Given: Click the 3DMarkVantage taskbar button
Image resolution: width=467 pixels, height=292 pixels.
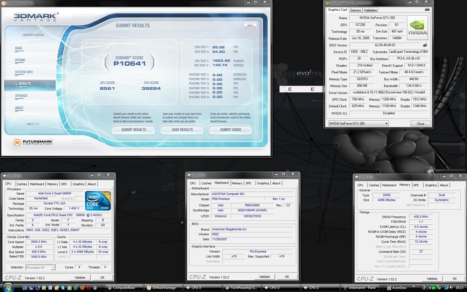Looking at the screenshot, I should [x=164, y=288].
